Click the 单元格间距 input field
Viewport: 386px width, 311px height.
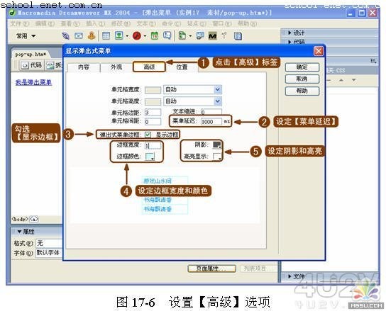(x=153, y=121)
